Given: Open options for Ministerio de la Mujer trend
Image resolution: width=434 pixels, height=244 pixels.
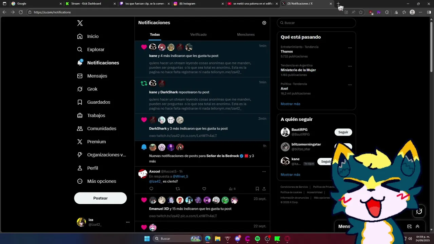Looking at the screenshot, I should (x=350, y=66).
